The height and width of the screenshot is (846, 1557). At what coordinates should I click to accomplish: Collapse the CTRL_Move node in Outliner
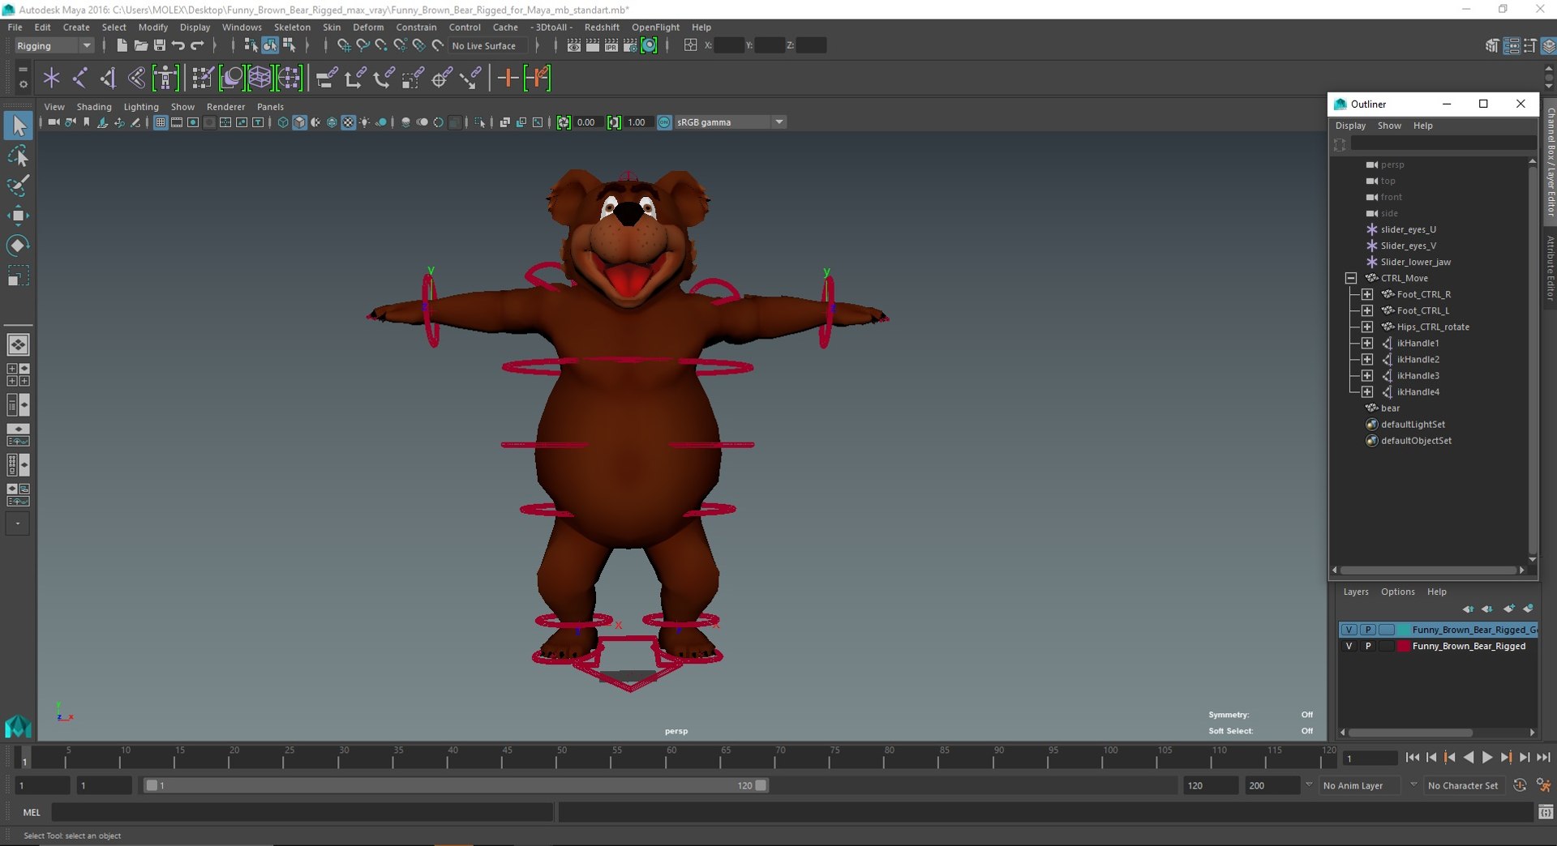1351,278
